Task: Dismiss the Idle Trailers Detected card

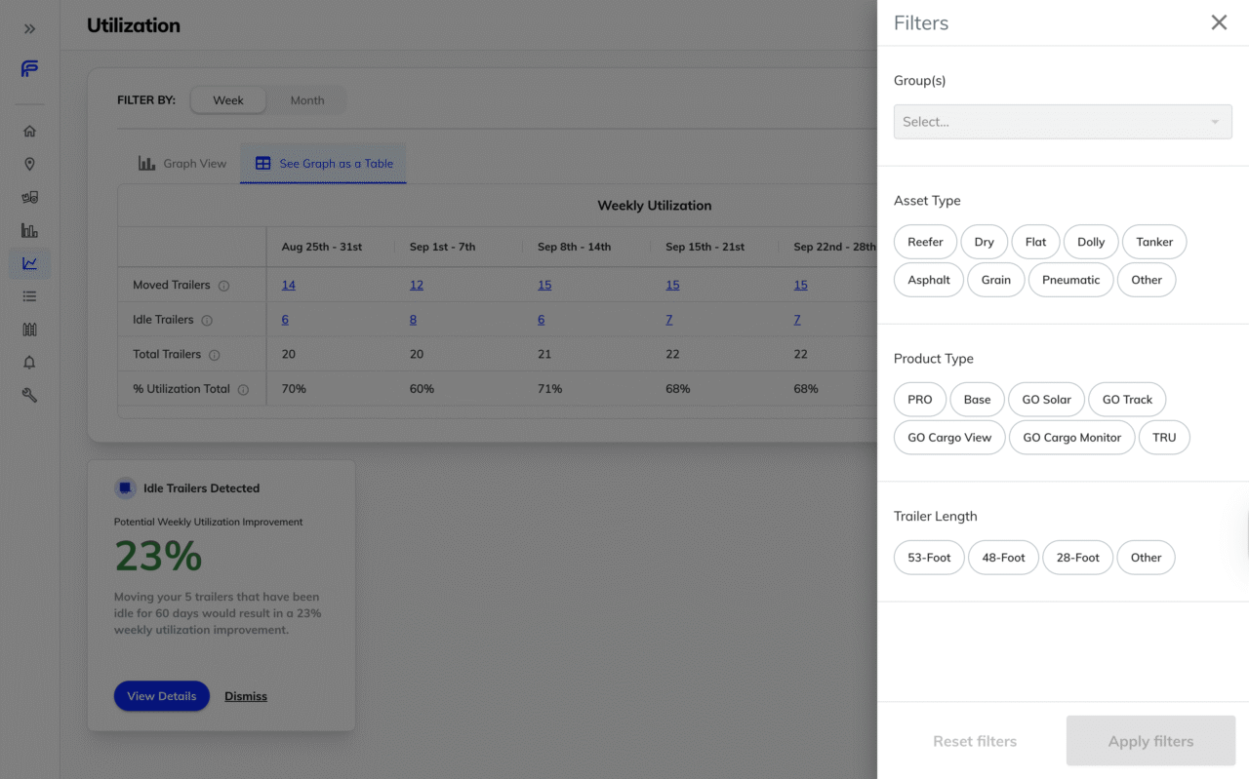Action: pos(246,696)
